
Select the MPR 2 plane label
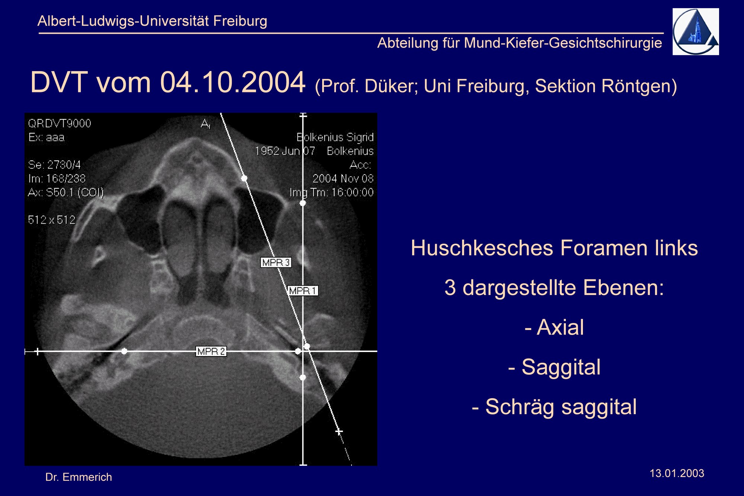(211, 351)
